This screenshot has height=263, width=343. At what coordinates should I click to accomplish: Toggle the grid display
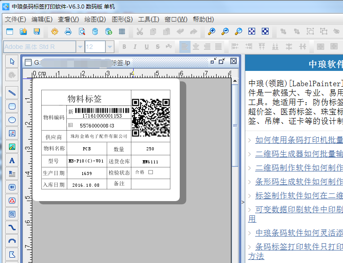[x=122, y=31]
